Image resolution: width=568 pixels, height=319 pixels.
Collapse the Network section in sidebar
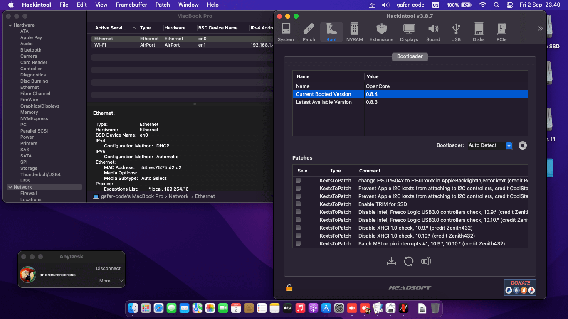(x=10, y=187)
